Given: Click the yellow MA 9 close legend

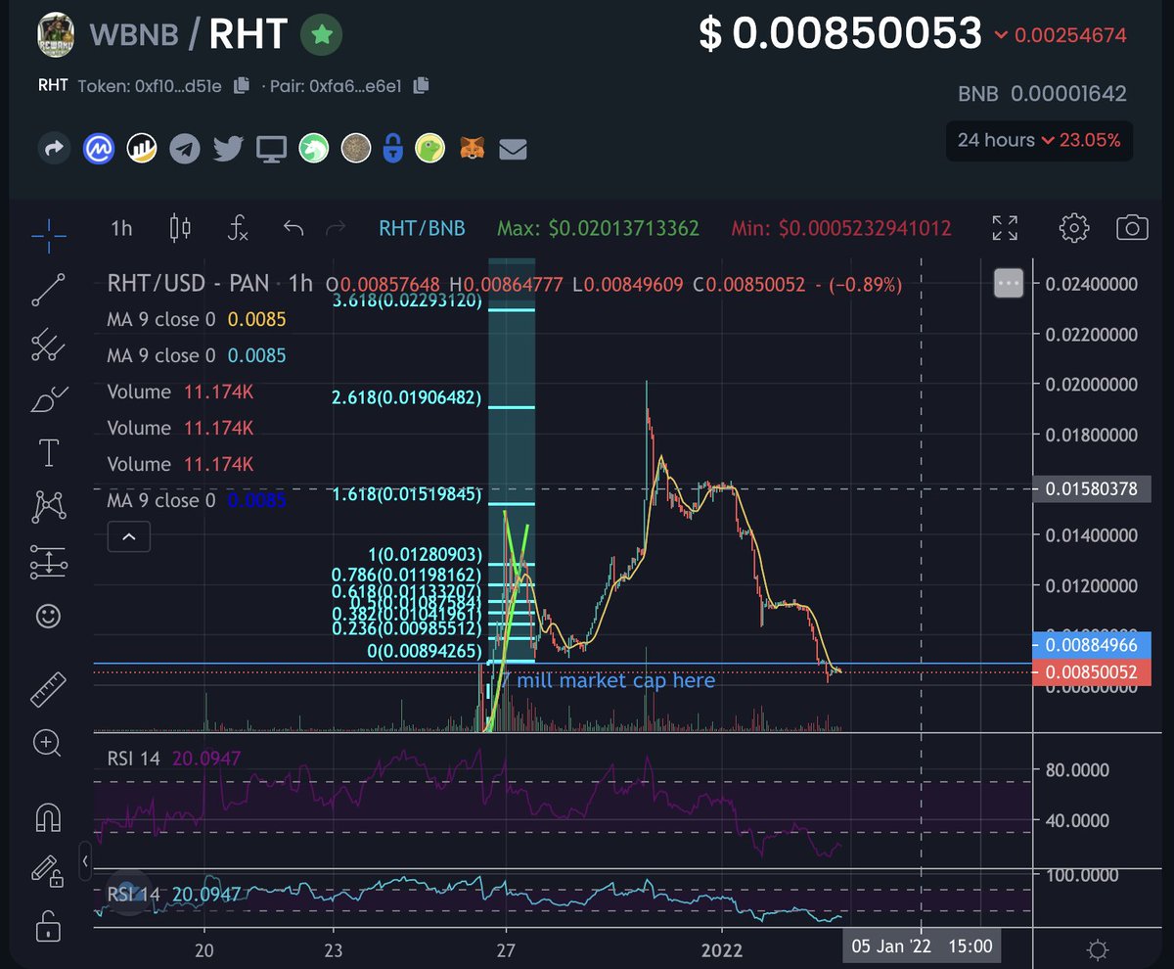Looking at the screenshot, I should (197, 319).
